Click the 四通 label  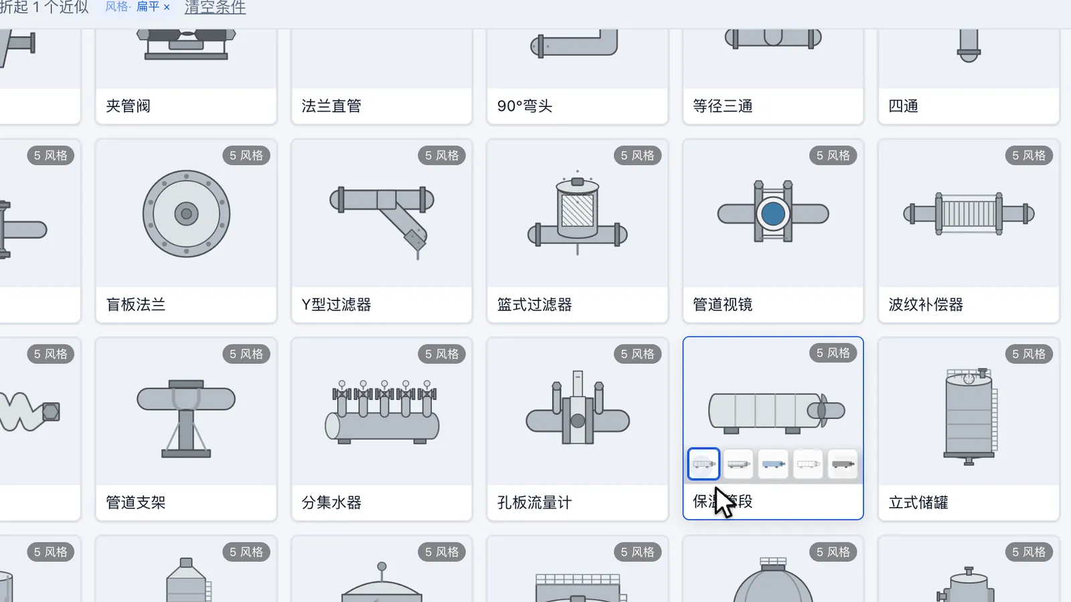pos(903,106)
